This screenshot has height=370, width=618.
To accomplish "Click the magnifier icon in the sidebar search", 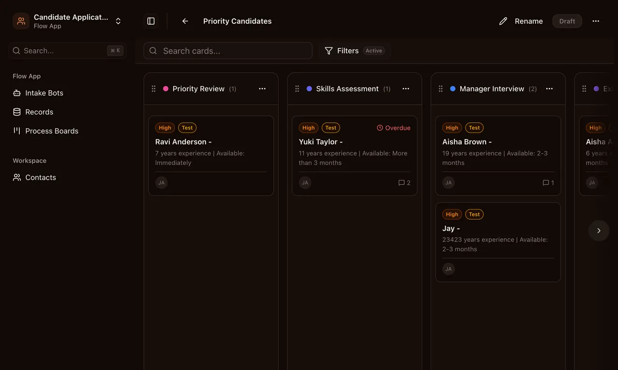I will [16, 51].
